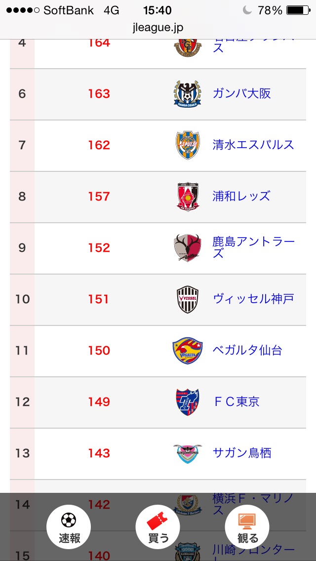Screen dimensions: 316x561
Task: Tap the Vegalta Sendai team crest
Action: [188, 351]
